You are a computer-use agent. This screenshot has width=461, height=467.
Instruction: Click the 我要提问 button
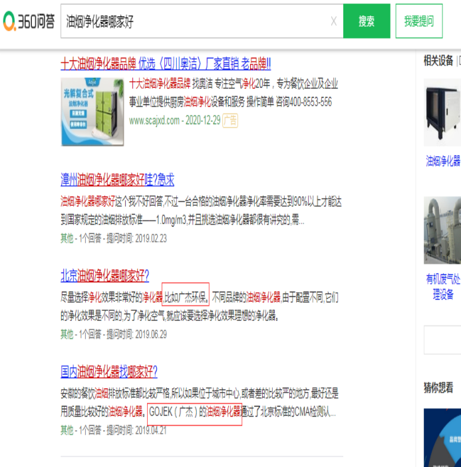(418, 21)
